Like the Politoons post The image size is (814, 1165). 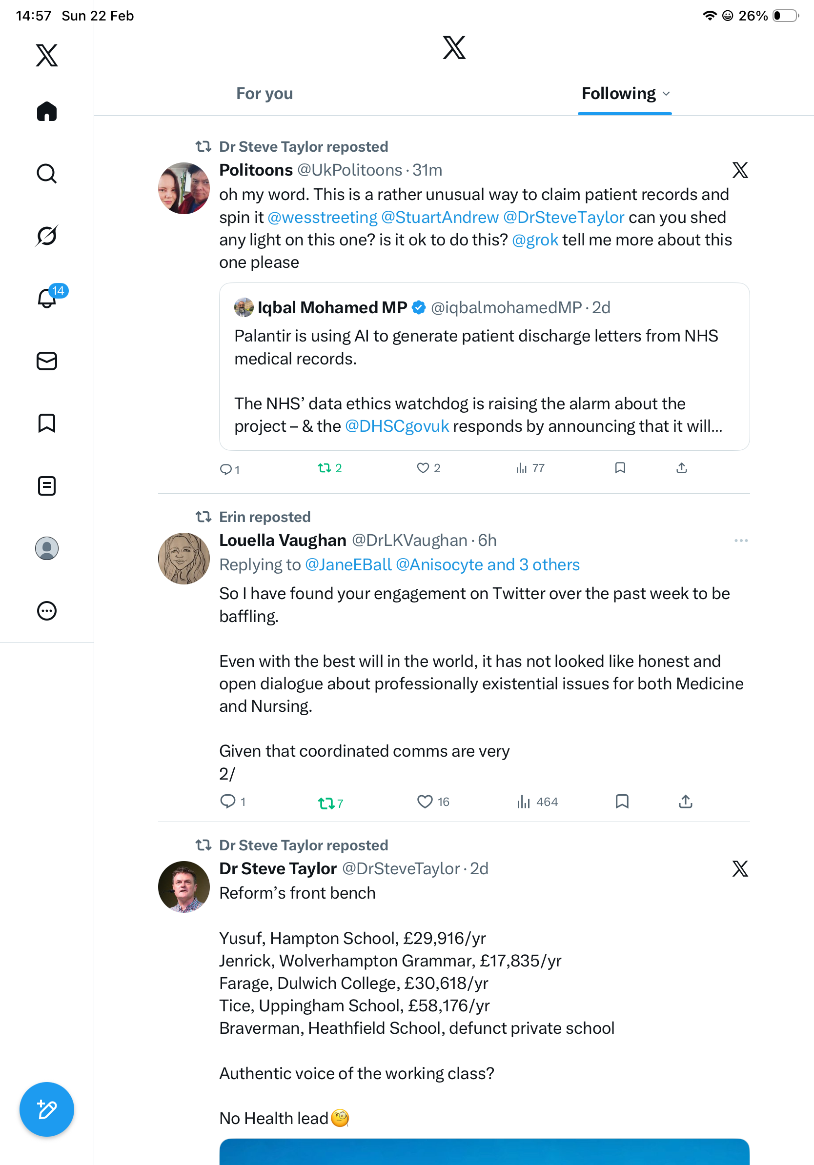click(423, 468)
